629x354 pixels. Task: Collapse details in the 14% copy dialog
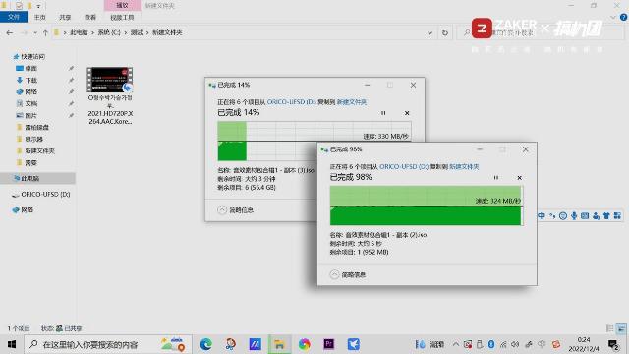tap(236, 209)
